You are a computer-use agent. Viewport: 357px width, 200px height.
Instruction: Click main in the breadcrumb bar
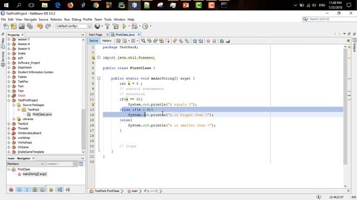pyautogui.click(x=134, y=191)
